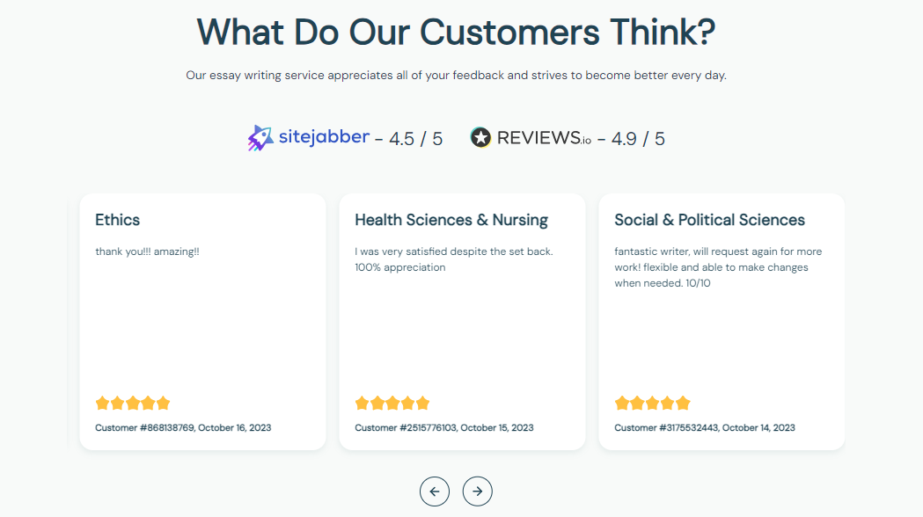Click stars on Health Sciences & Nursing review
This screenshot has width=923, height=517.
pos(392,403)
